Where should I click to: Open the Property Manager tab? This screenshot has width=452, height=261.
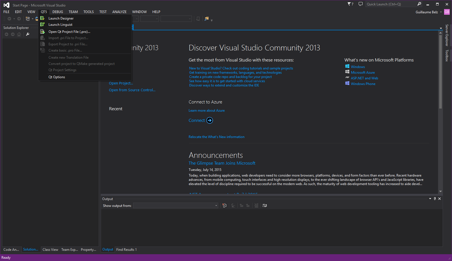point(89,250)
